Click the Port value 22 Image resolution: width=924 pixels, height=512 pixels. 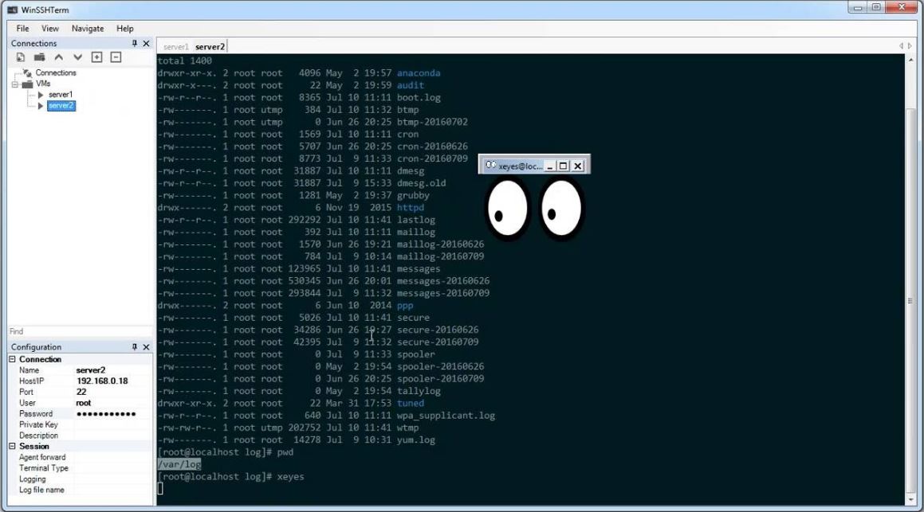(x=113, y=392)
